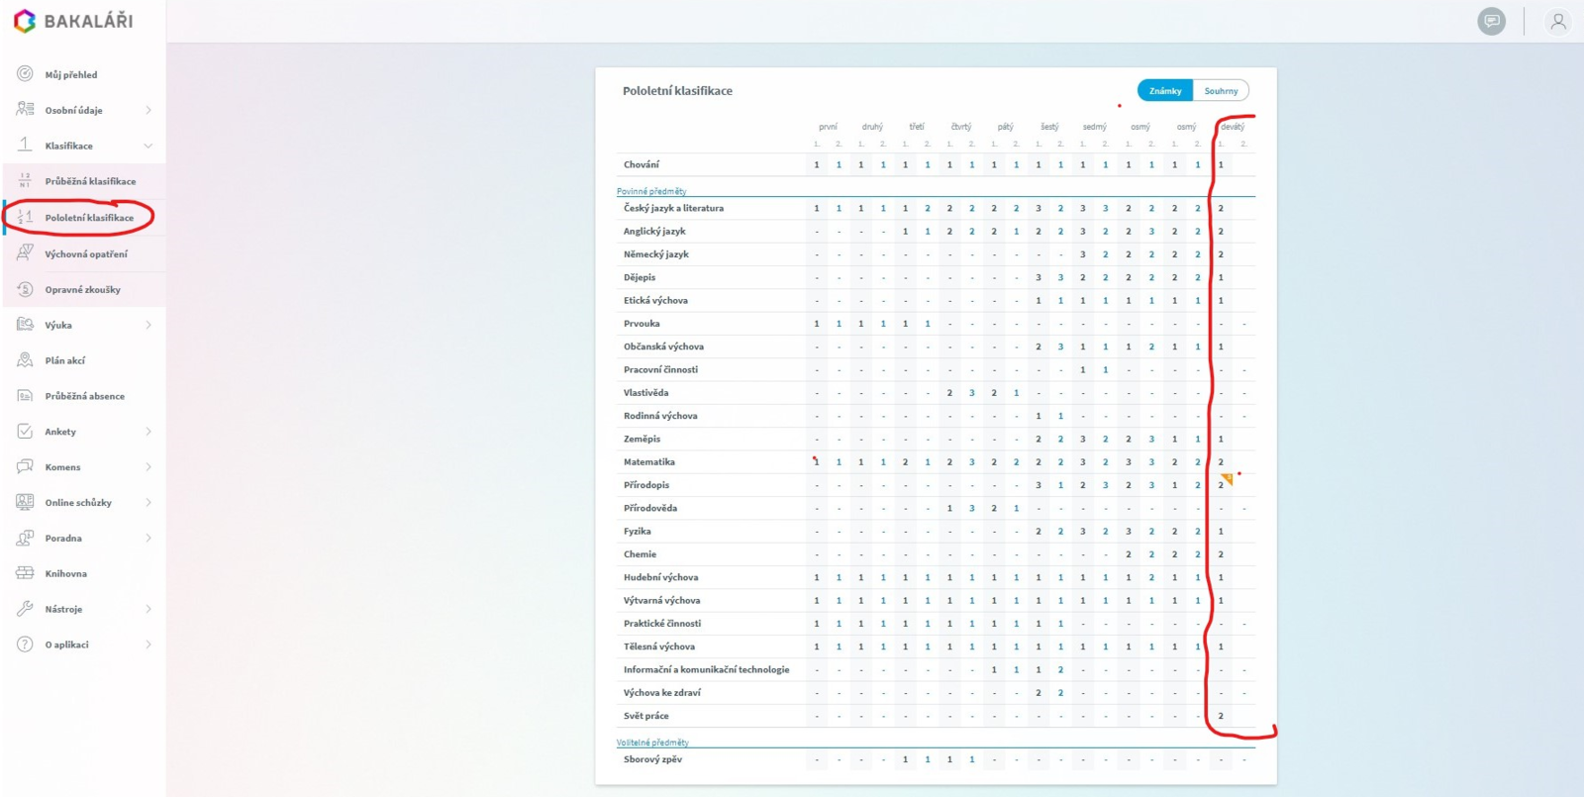Switch to the Souhrny view
The image size is (1584, 797).
pos(1221,91)
